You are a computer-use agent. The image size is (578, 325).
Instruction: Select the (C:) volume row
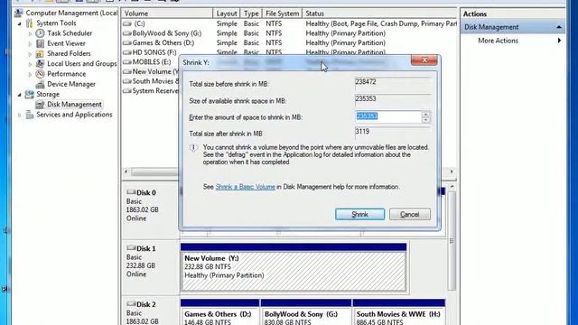pyautogui.click(x=289, y=23)
